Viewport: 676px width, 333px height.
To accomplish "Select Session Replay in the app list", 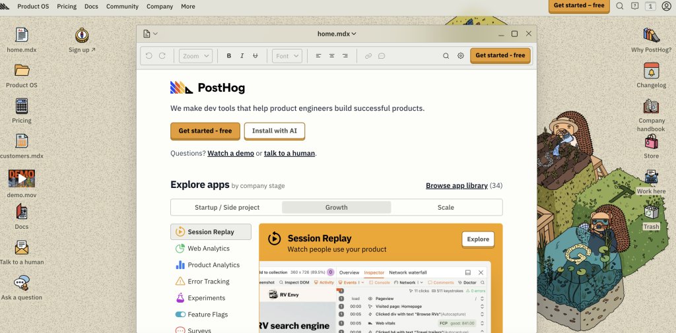I will coord(211,231).
